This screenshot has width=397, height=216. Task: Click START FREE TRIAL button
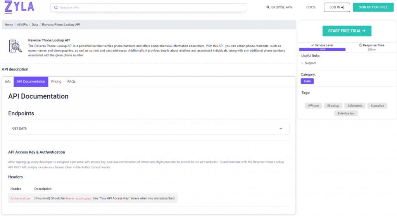[x=347, y=31]
